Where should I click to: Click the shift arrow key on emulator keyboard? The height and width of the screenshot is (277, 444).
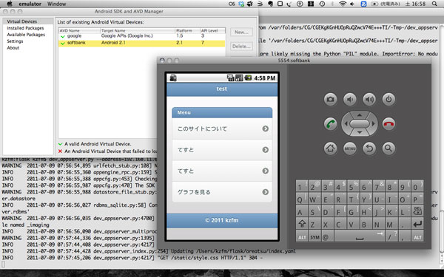(x=302, y=224)
